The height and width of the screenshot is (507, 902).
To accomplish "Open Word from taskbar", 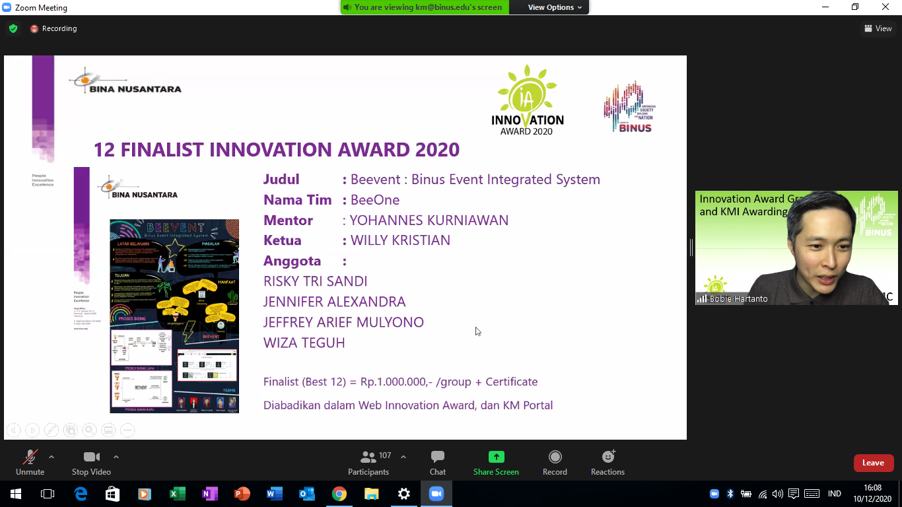I will click(x=275, y=494).
